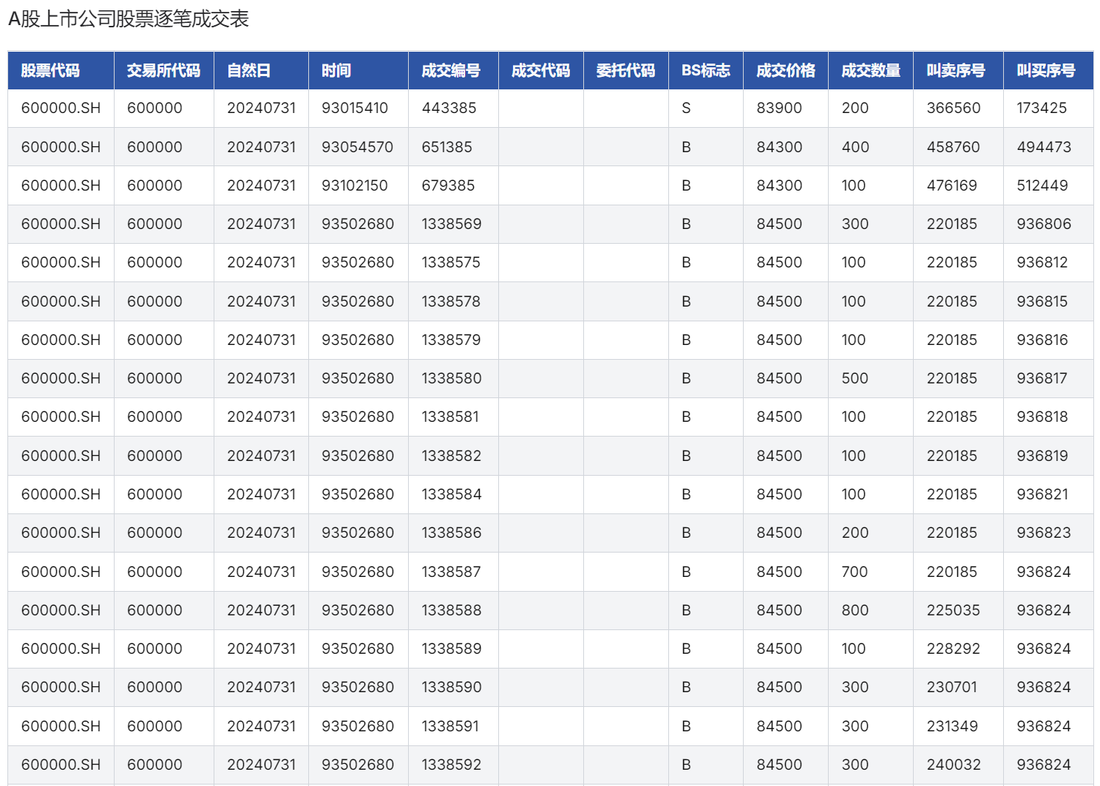Click sell order number 230701
The image size is (1100, 786).
click(x=952, y=687)
